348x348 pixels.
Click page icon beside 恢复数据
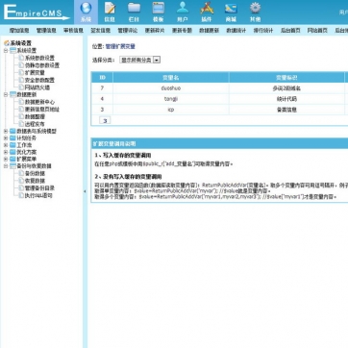click(21, 181)
